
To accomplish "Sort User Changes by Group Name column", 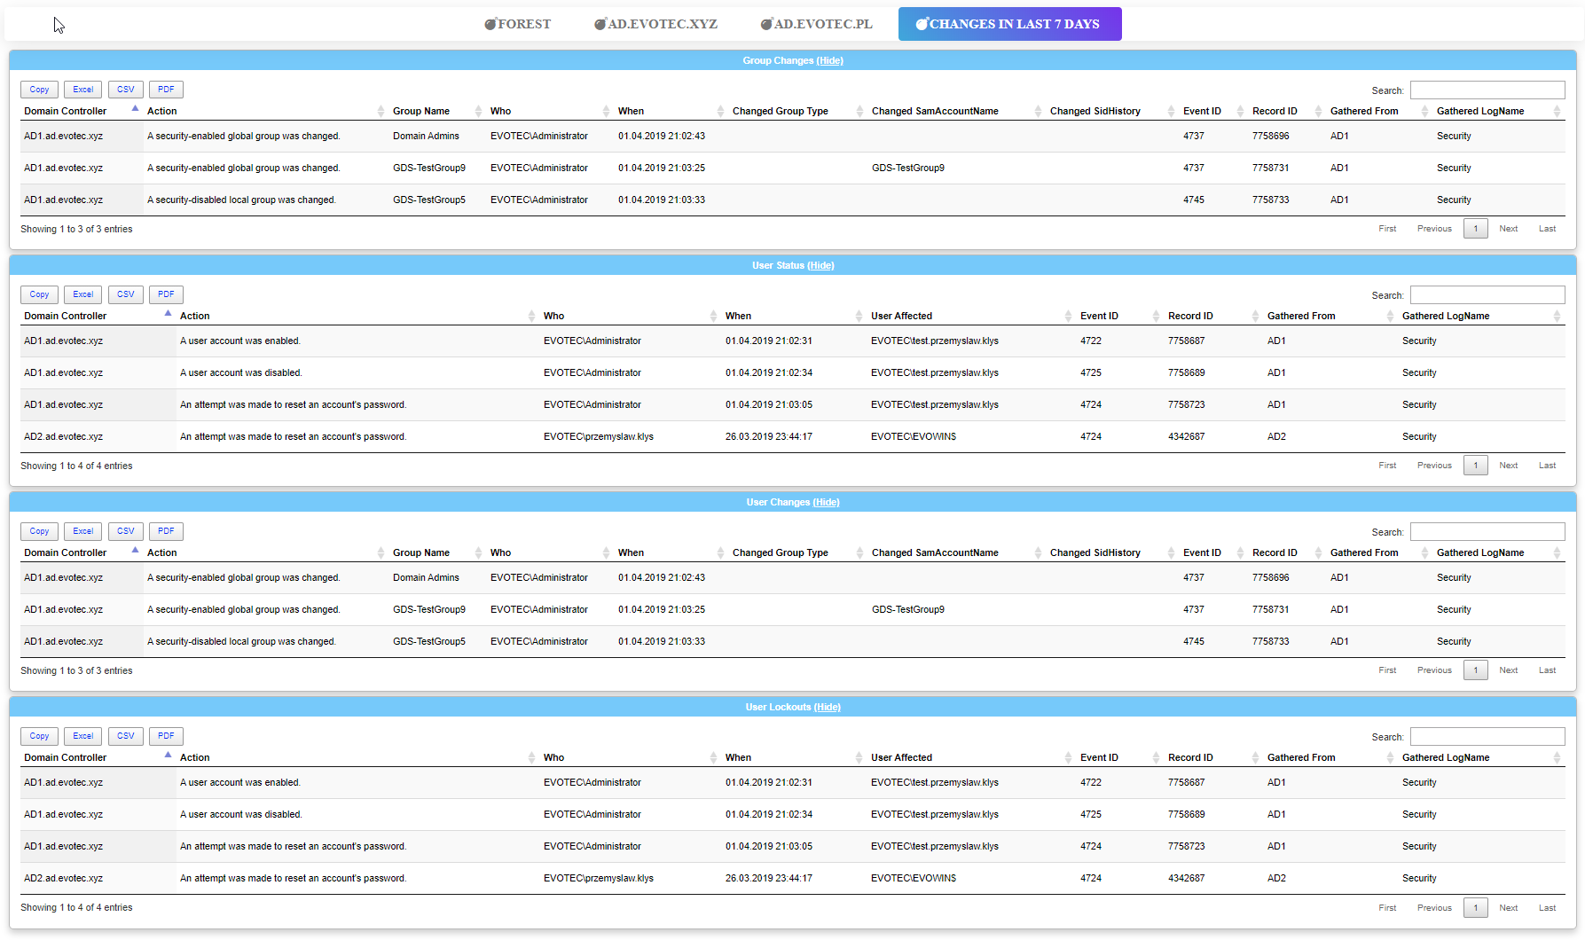I will [x=421, y=553].
